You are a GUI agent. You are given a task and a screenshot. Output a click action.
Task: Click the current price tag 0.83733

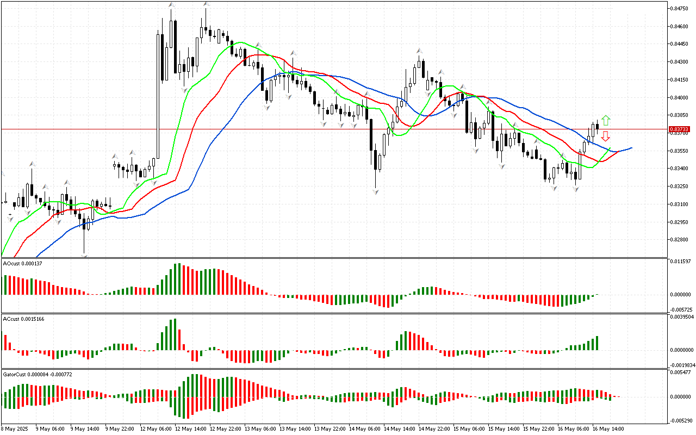coord(679,129)
